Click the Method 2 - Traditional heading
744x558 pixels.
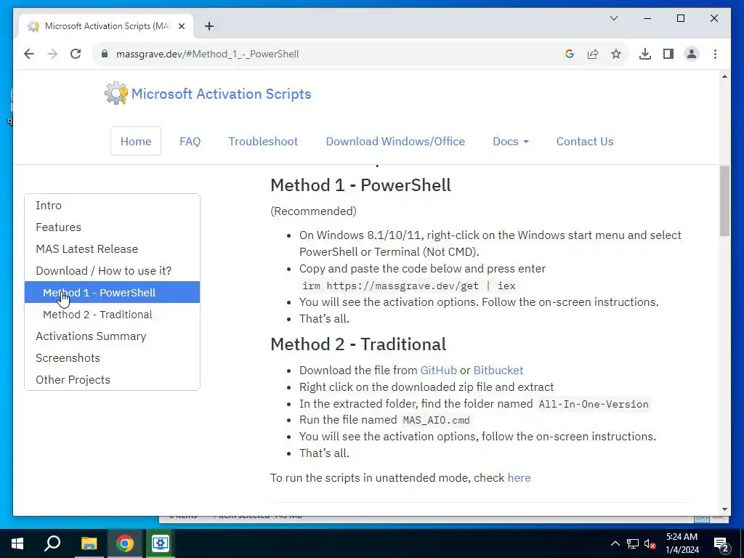(358, 344)
